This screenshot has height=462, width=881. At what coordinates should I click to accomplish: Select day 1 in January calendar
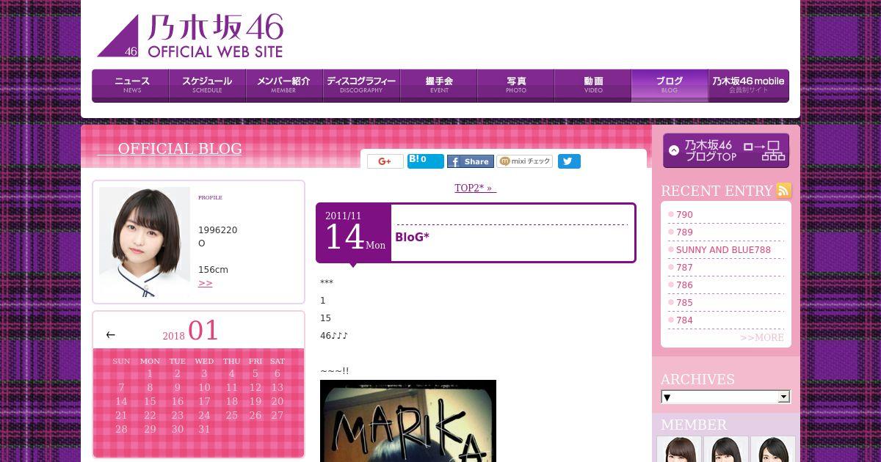[x=150, y=373]
